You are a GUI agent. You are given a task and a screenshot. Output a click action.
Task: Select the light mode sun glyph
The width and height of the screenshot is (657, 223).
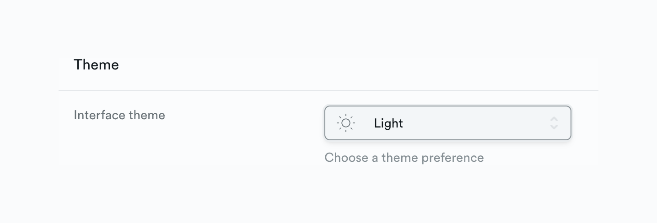(346, 123)
